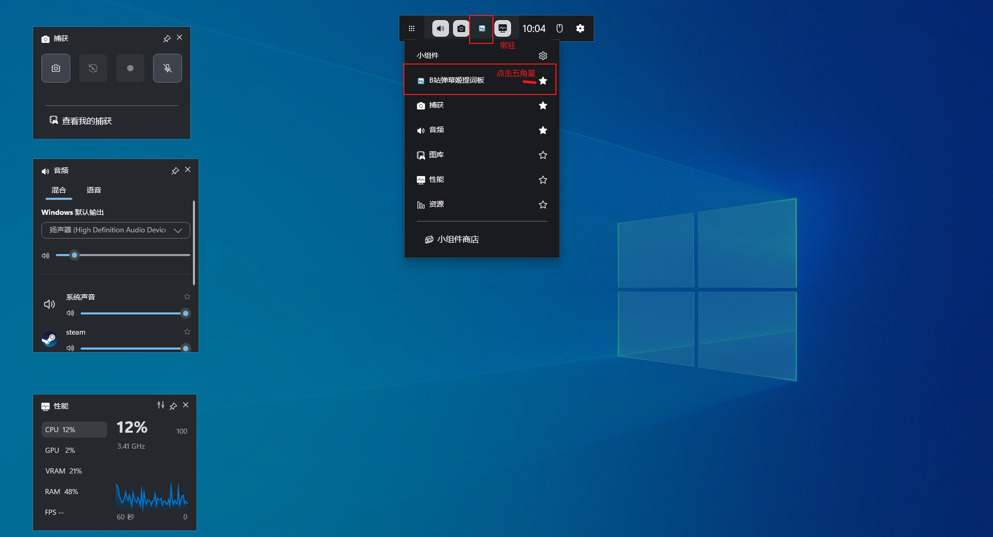Open the 小组件商店 widget store

coord(458,240)
